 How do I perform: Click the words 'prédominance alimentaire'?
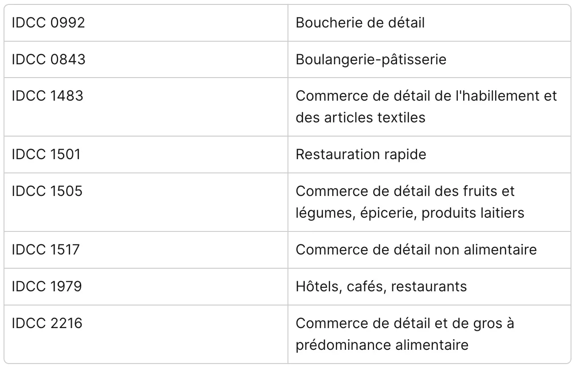382,345
